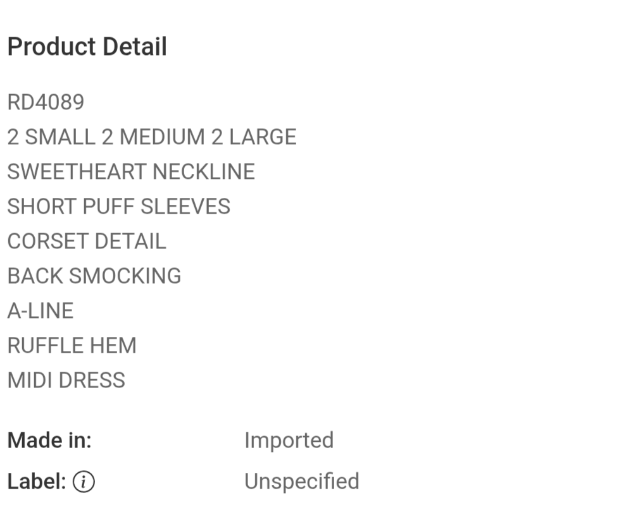The image size is (619, 512).
Task: Click the CORSET DETAIL line
Action: (87, 241)
